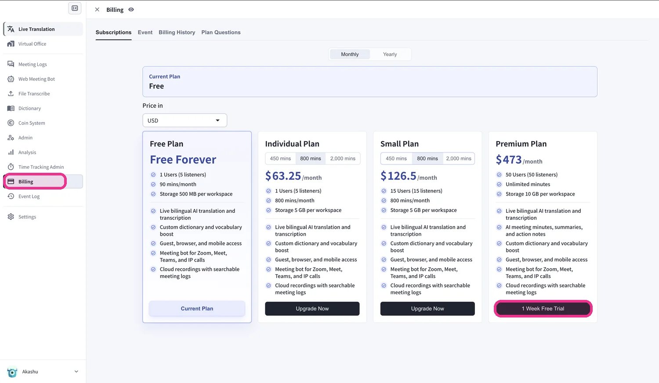Click the Akashu avatar image
659x383 pixels.
pyautogui.click(x=12, y=372)
